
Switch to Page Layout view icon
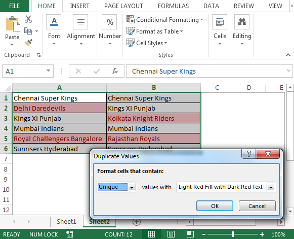(171, 234)
